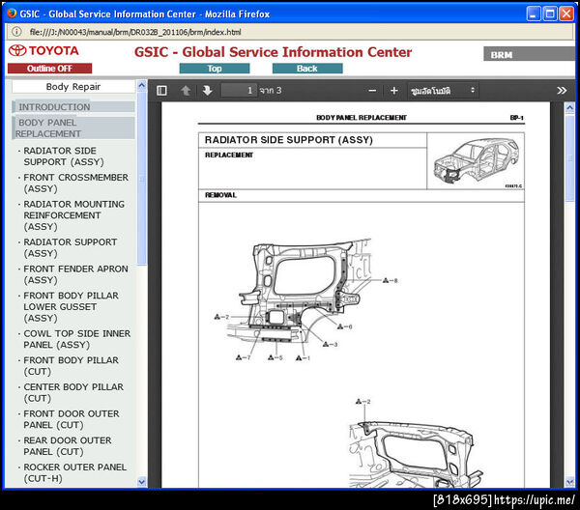The height and width of the screenshot is (510, 580).
Task: Open PDF tools double-chevron menu
Action: coord(562,91)
